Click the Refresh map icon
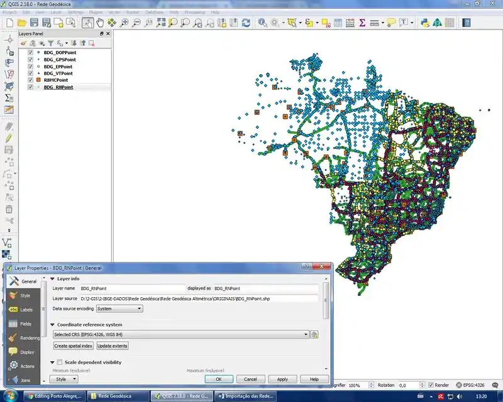 pyautogui.click(x=246, y=23)
